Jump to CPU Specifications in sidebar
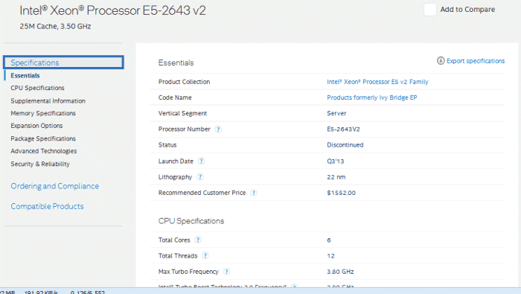Screen dimensions: 521x294 coord(37,88)
